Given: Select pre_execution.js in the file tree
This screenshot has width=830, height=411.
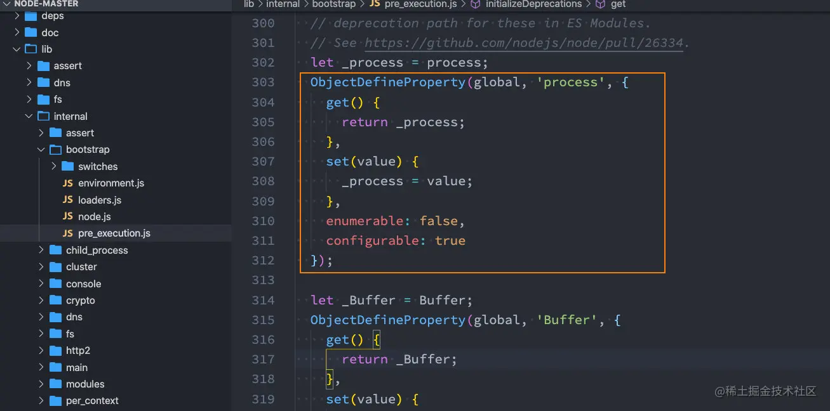Looking at the screenshot, I should (114, 233).
